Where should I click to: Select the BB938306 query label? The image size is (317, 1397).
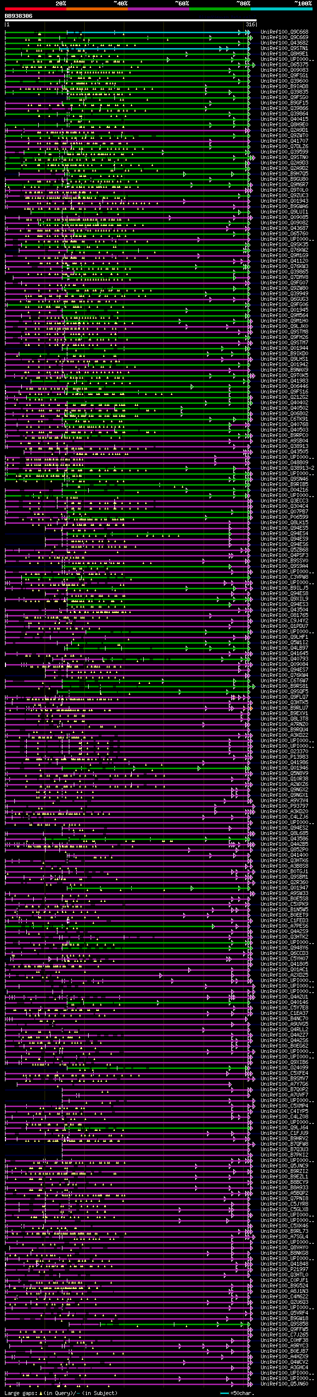pos(18,16)
